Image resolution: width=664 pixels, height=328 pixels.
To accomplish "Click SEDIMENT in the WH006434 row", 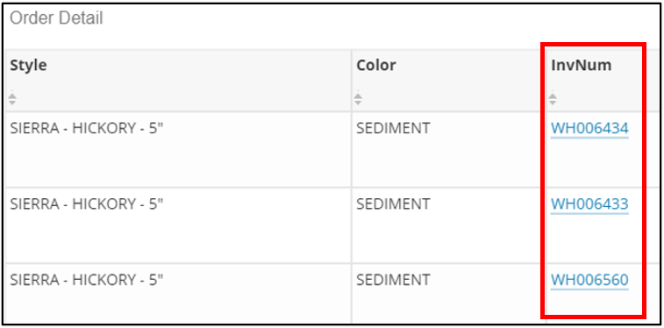I will click(x=393, y=128).
